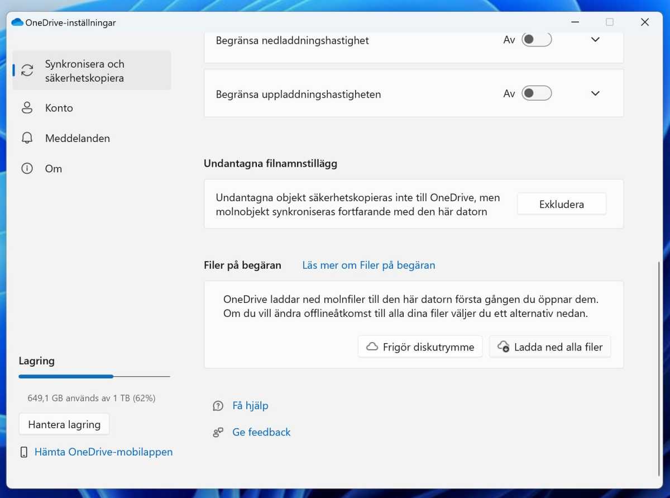The image size is (670, 498).
Task: Open the Meddelanden settings page
Action: pos(77,138)
